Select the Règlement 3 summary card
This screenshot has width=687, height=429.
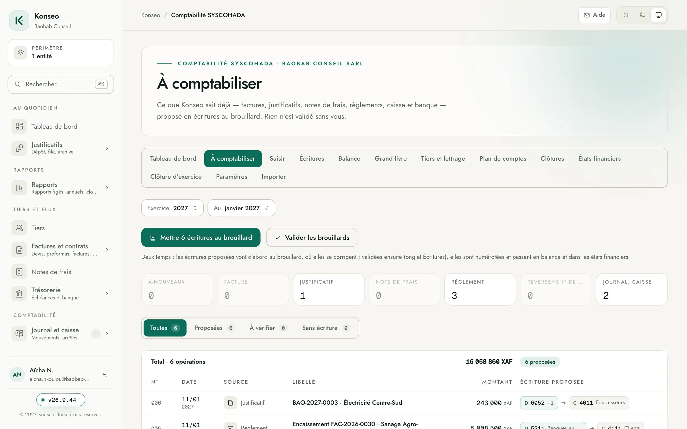pyautogui.click(x=480, y=289)
